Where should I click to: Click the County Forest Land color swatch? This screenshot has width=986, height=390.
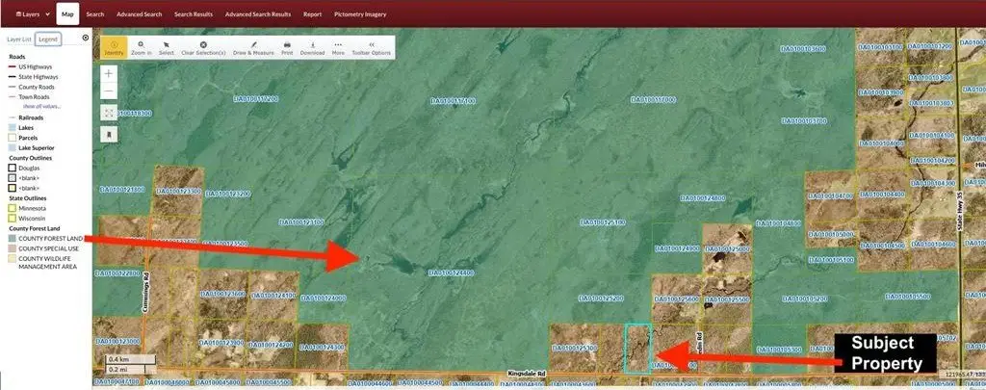[13, 237]
